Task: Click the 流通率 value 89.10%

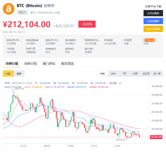Action: click(89, 49)
